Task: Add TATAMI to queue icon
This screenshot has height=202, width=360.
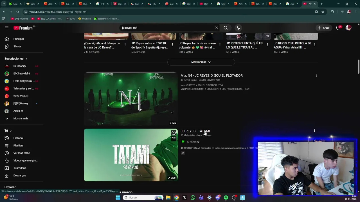Action: 174,139
